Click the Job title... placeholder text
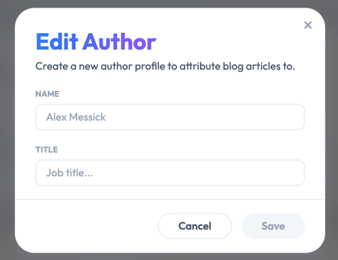The width and height of the screenshot is (338, 260). coord(70,173)
